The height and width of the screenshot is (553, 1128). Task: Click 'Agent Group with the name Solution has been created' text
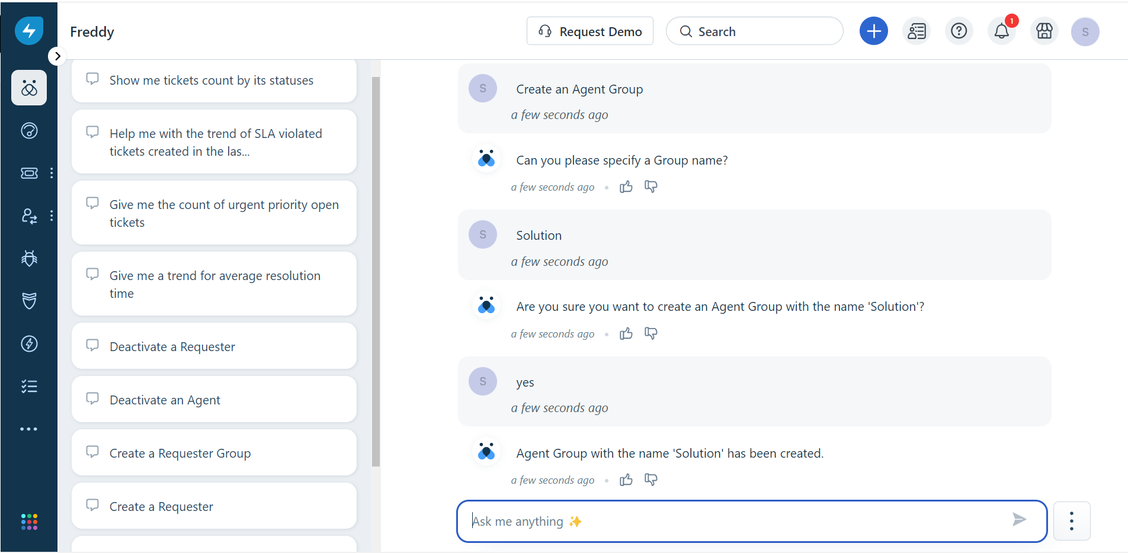pyautogui.click(x=670, y=454)
